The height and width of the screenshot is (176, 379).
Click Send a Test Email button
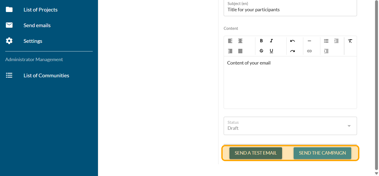[x=256, y=153]
